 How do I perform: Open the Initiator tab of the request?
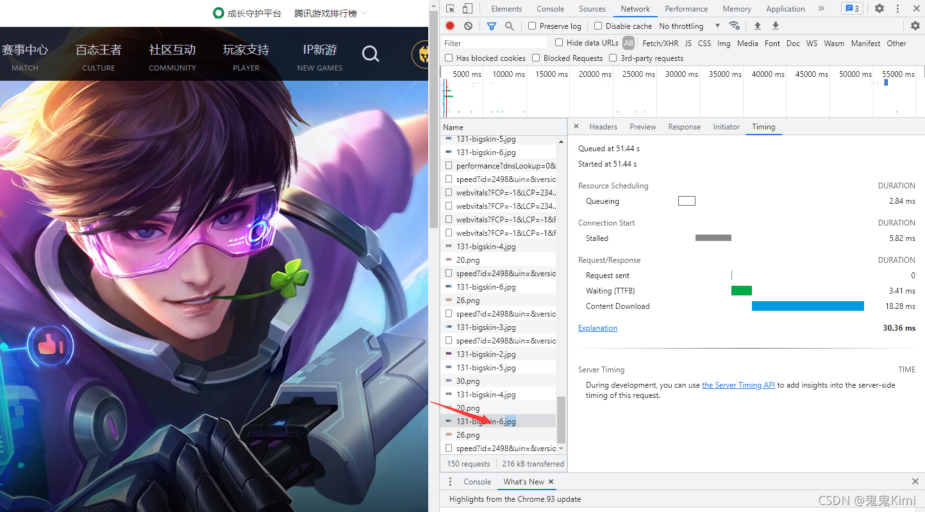[x=726, y=127]
